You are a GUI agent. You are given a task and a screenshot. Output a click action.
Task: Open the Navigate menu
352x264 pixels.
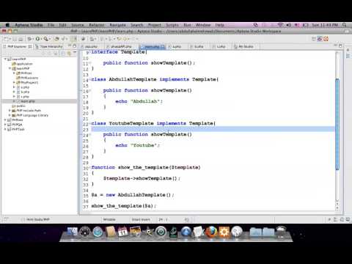click(117, 25)
